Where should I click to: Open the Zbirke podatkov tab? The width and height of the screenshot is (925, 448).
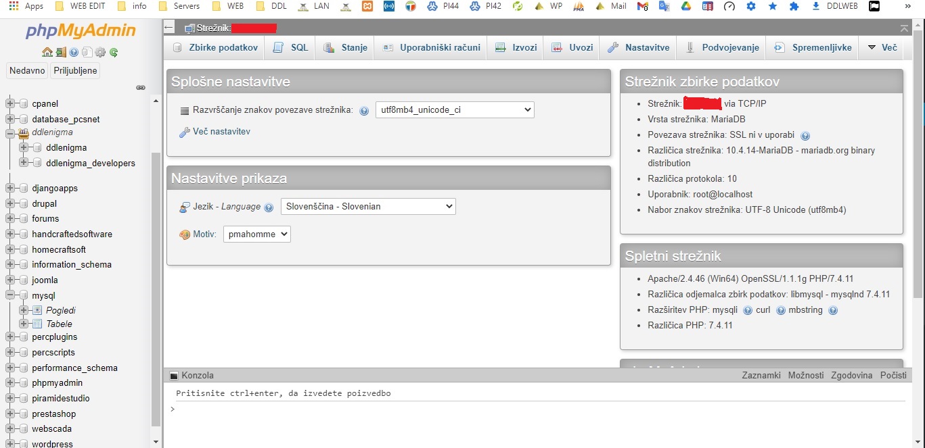click(x=216, y=47)
